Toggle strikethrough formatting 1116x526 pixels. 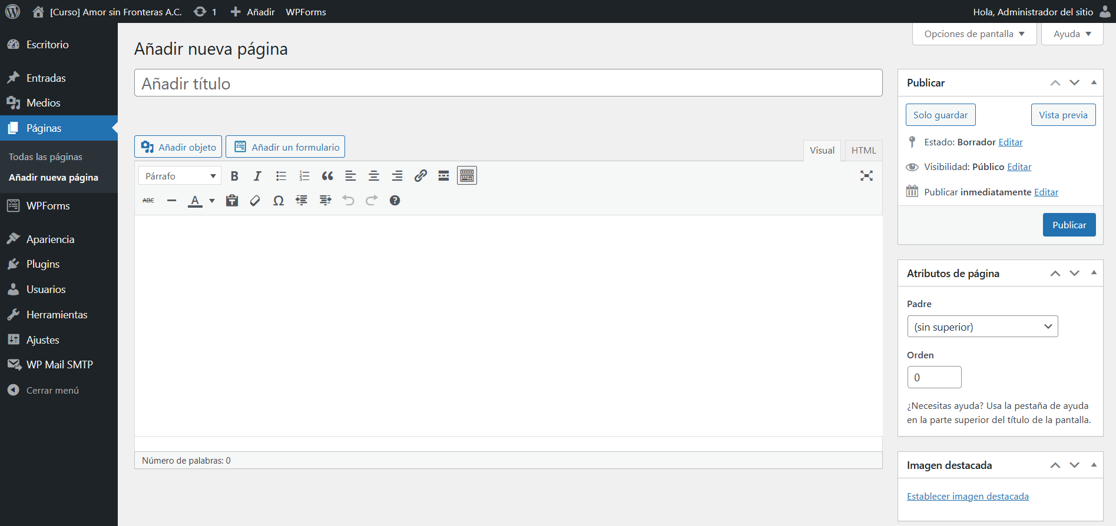[148, 201]
